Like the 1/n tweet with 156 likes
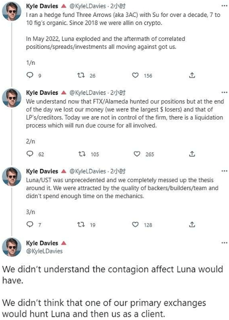The image size is (229, 320). [x=135, y=75]
